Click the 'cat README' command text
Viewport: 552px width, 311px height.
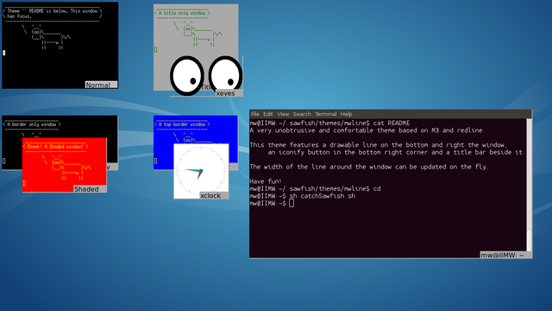pos(391,123)
